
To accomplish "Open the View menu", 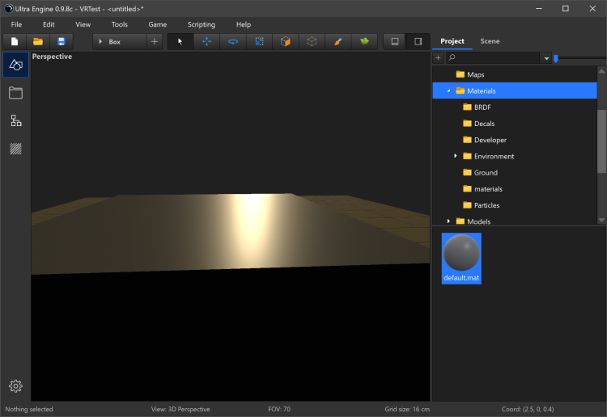I will 83,24.
